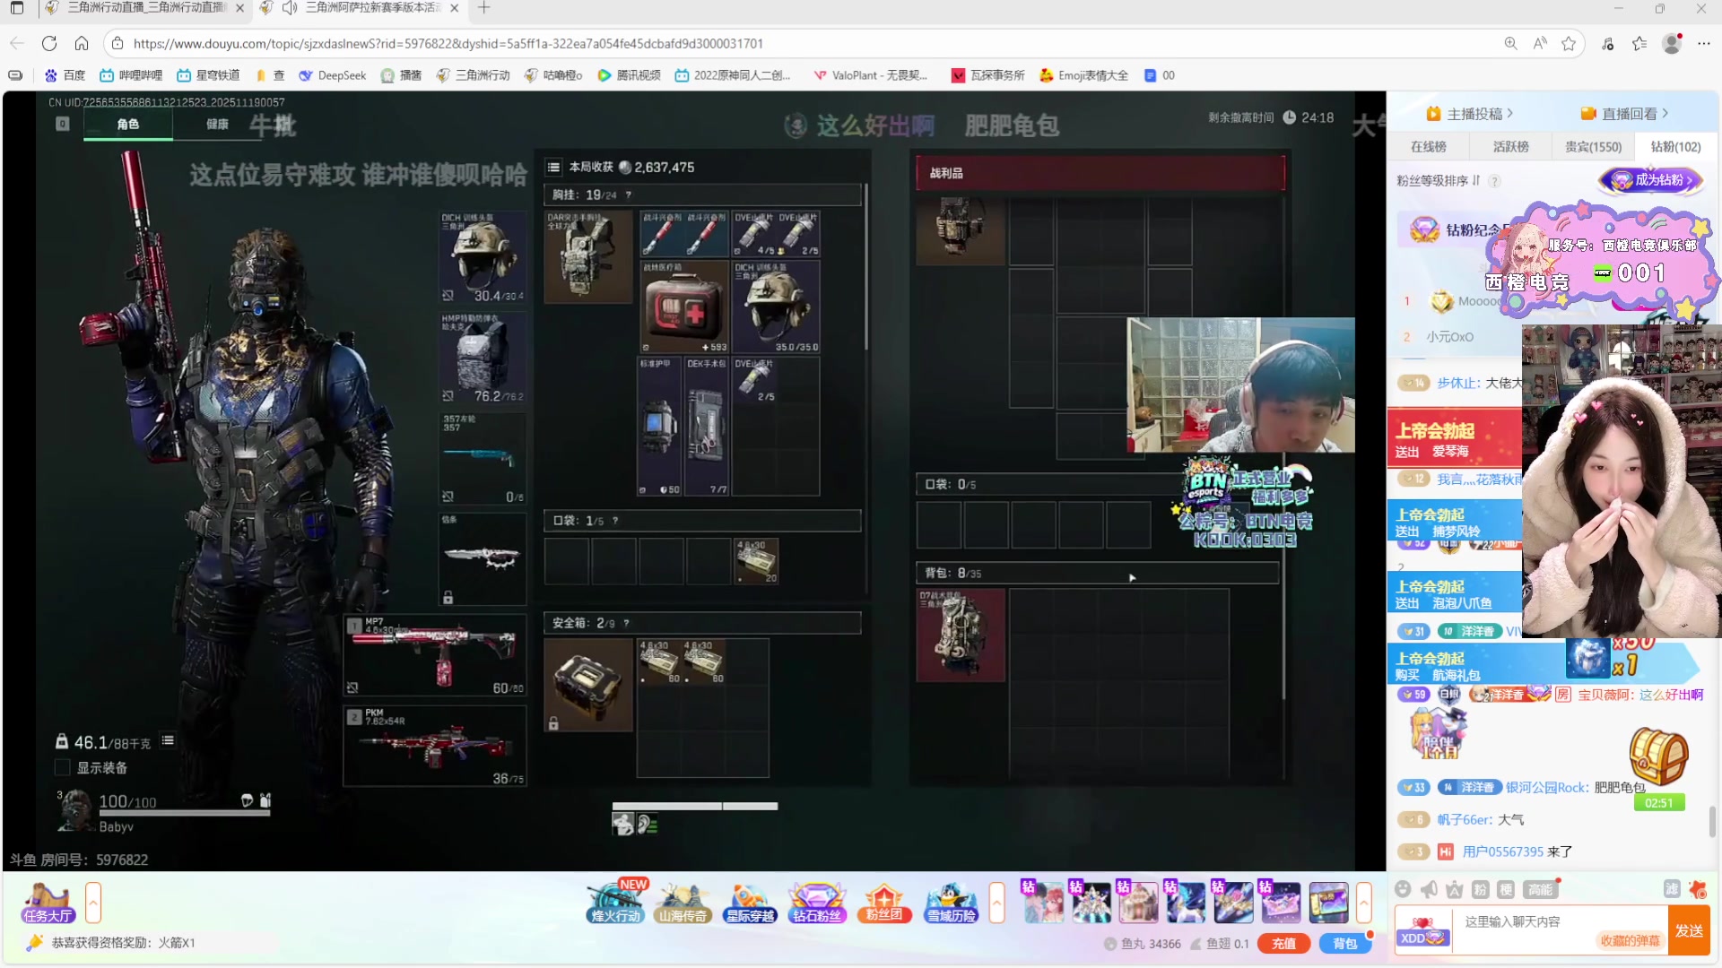This screenshot has width=1722, height=968.
Task: Open the 任务大厅 task hall icon
Action: click(x=48, y=903)
